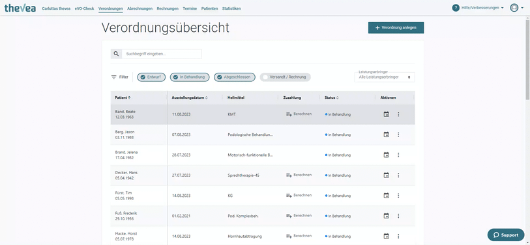The width and height of the screenshot is (530, 245).
Task: Go to eVO-Check page
Action: (85, 8)
